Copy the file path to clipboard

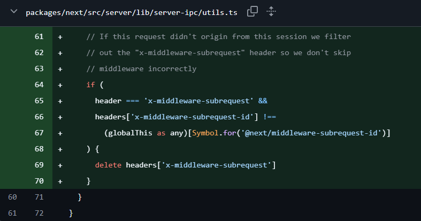click(x=252, y=12)
